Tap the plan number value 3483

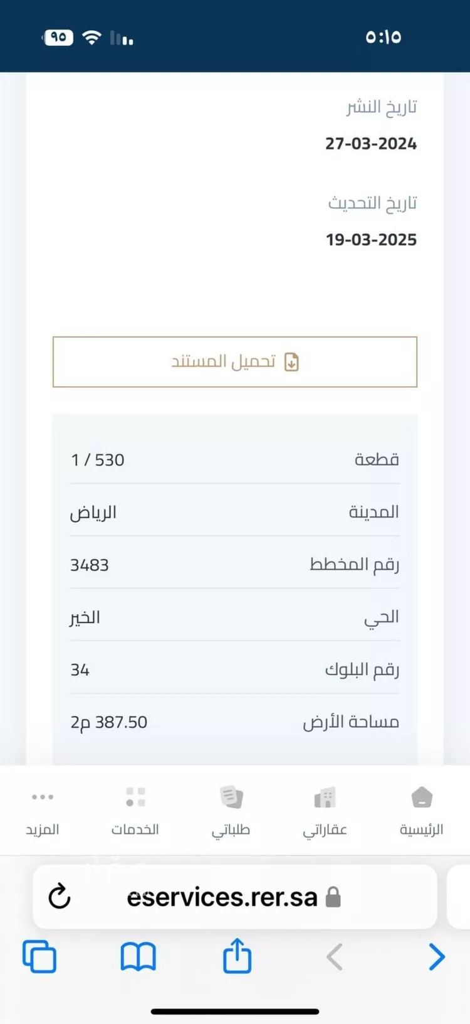[90, 565]
